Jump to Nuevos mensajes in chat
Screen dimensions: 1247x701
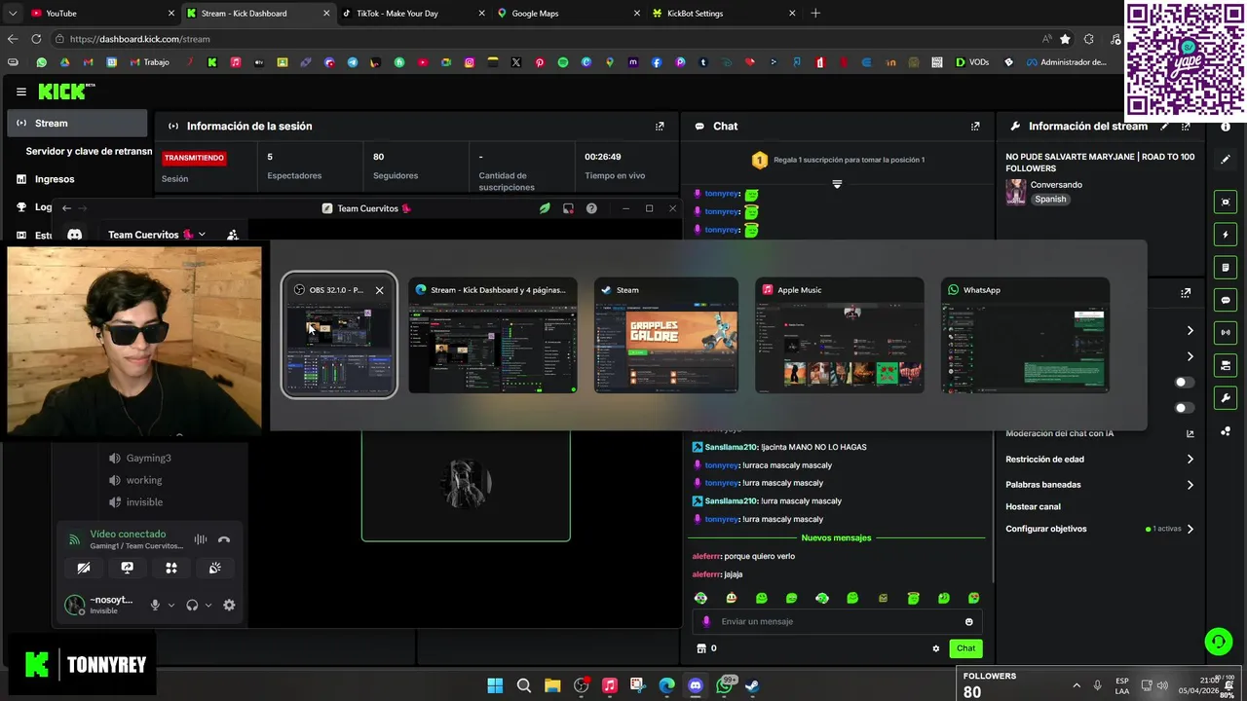(x=836, y=538)
